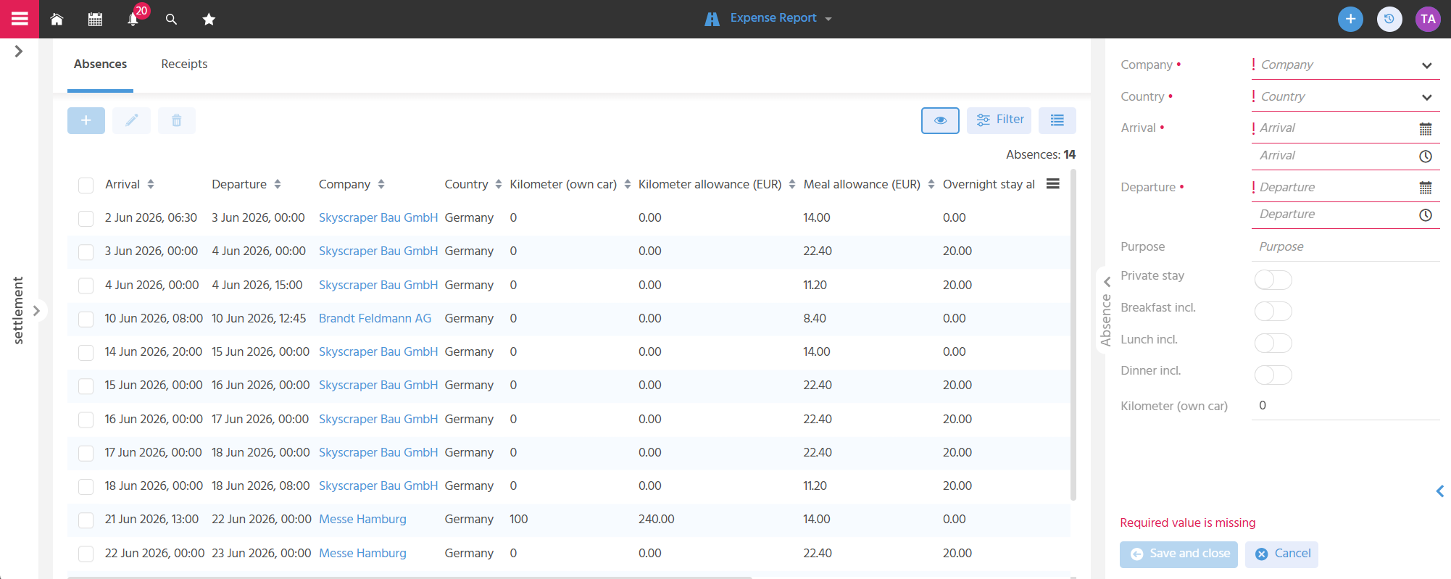This screenshot has height=579, width=1451.
Task: Open Brandt Feldmann AG company link
Action: [x=375, y=318]
